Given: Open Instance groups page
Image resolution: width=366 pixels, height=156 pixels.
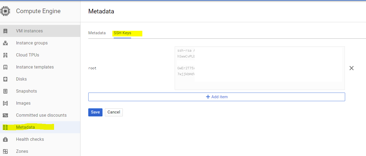Looking at the screenshot, I should pyautogui.click(x=40, y=43).
